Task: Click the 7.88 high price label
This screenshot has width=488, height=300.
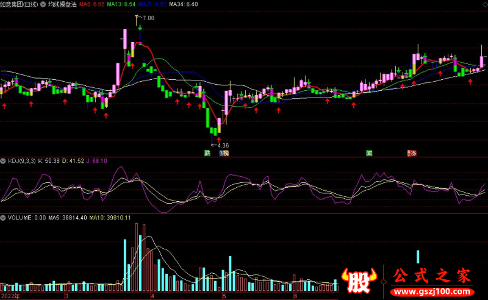Action: coord(148,18)
